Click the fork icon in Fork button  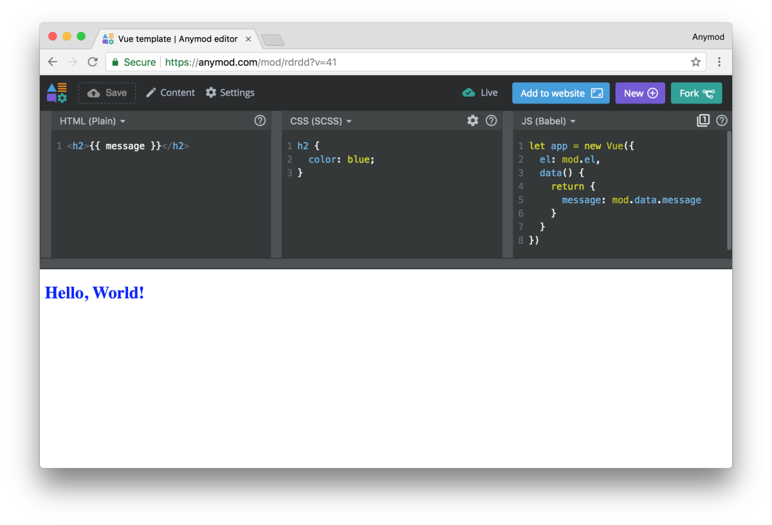point(708,93)
